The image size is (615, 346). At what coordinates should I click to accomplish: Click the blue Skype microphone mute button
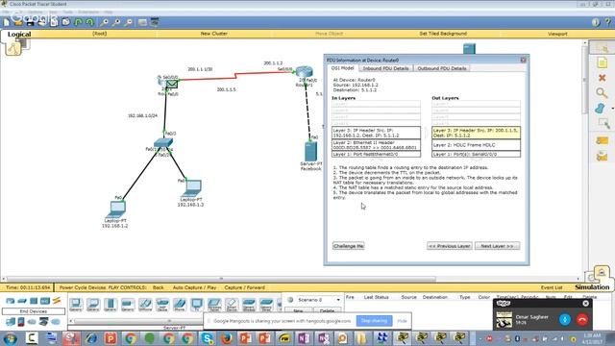(565, 319)
